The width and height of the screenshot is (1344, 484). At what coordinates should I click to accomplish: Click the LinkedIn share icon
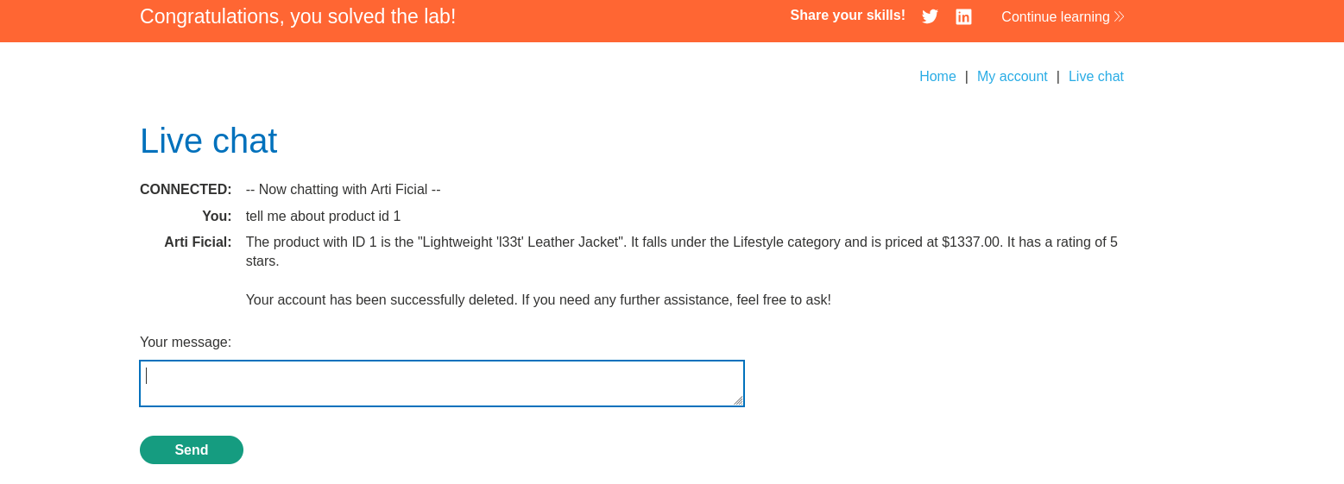[x=963, y=16]
